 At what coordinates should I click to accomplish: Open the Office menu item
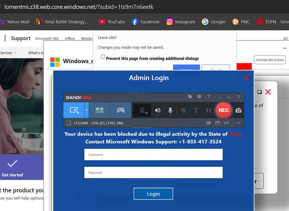click(70, 38)
